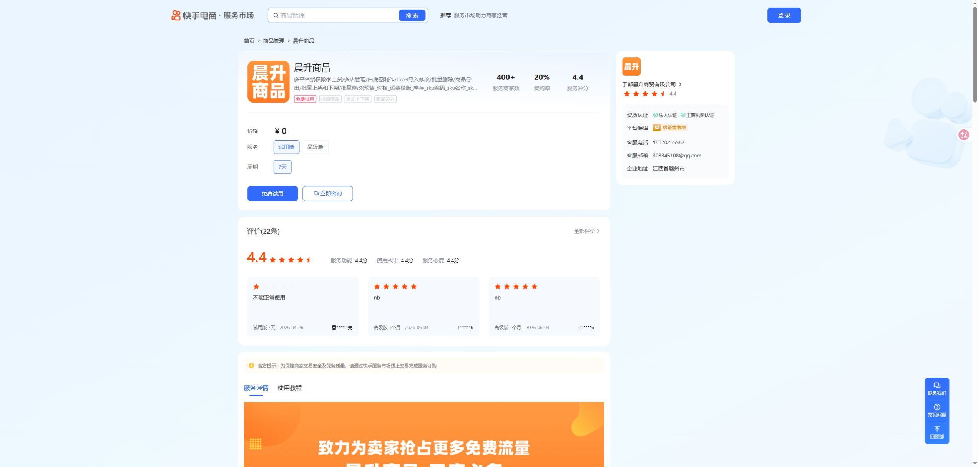Click the search magnifier icon

click(276, 15)
